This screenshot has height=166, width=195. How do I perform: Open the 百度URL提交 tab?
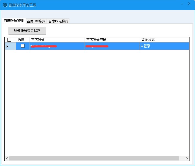coord(36,21)
